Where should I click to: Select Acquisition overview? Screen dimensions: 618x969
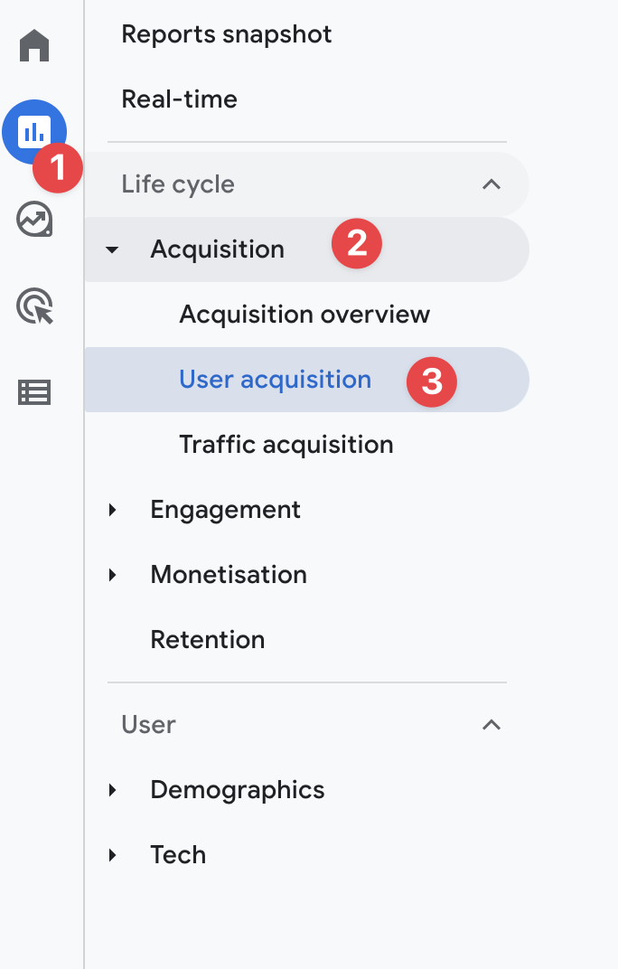point(304,315)
